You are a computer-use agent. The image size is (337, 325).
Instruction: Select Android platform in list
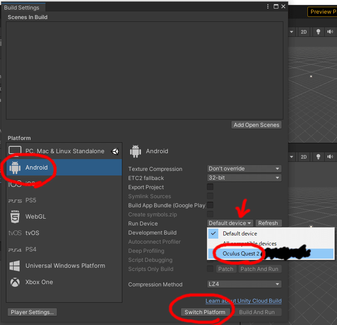64,167
